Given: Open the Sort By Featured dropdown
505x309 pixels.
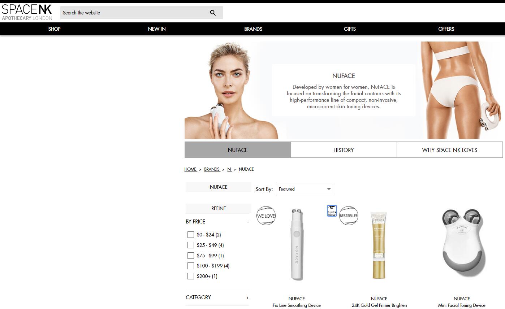Looking at the screenshot, I should point(306,189).
